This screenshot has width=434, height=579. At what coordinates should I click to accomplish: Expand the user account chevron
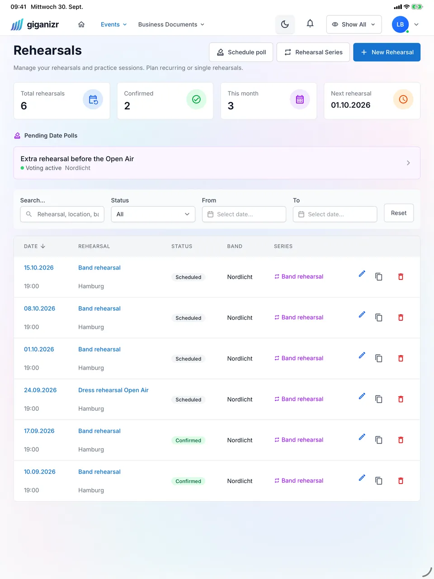click(x=416, y=24)
